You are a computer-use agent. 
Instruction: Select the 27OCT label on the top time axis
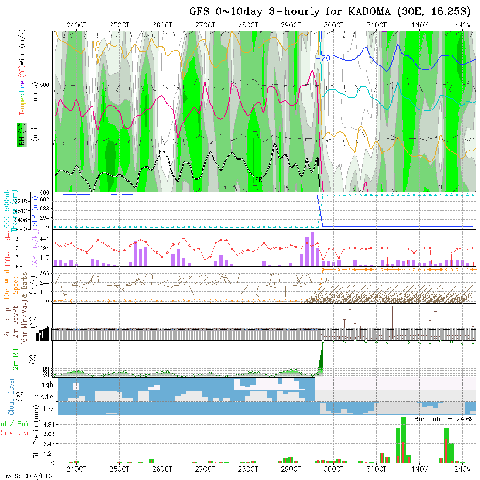pyautogui.click(x=205, y=25)
